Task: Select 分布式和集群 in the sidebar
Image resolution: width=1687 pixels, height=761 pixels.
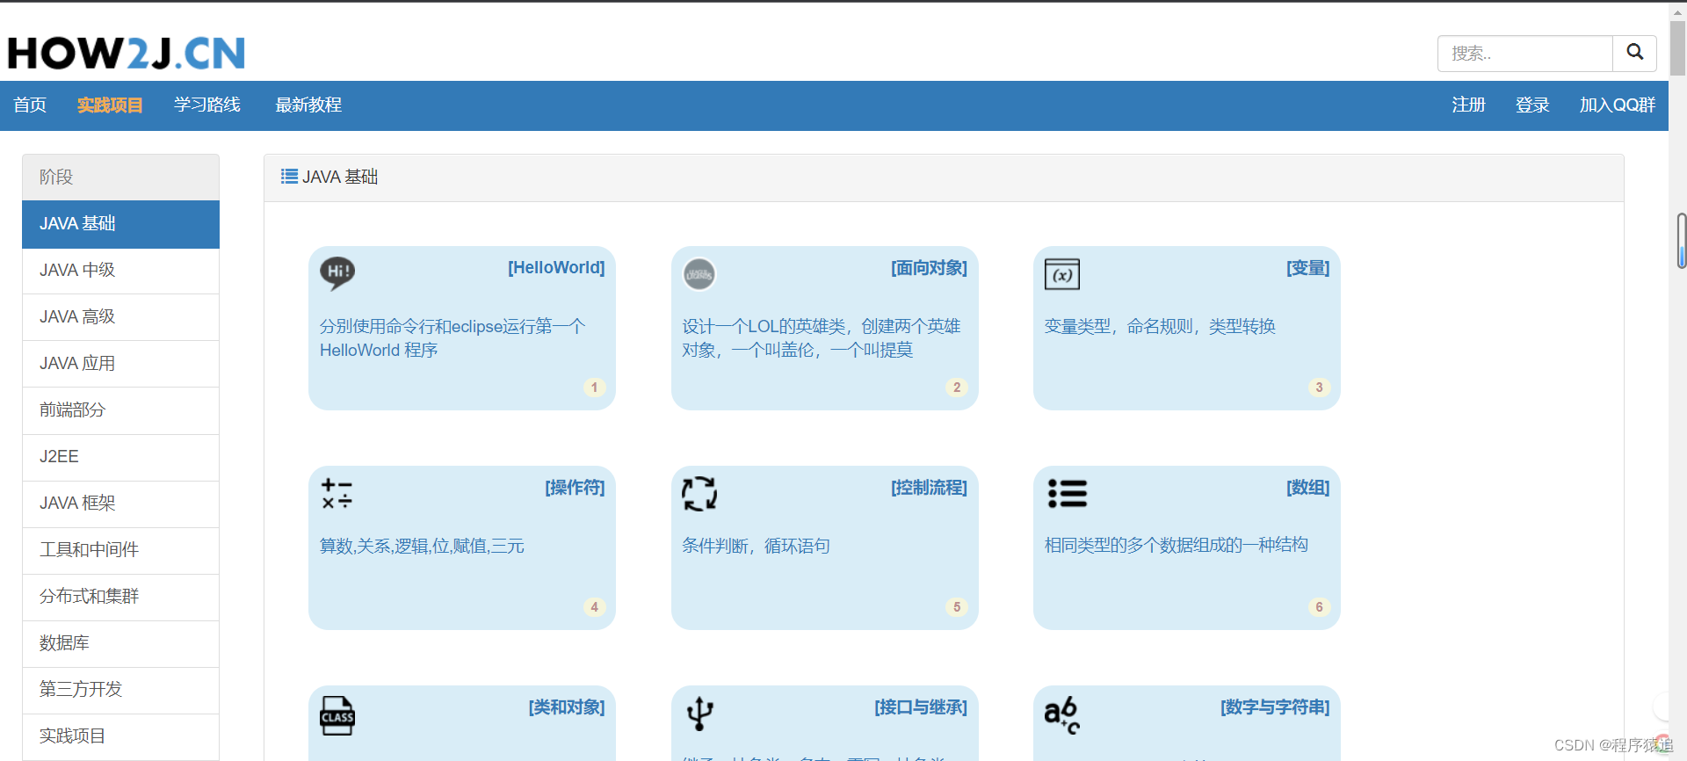Action: tap(120, 597)
